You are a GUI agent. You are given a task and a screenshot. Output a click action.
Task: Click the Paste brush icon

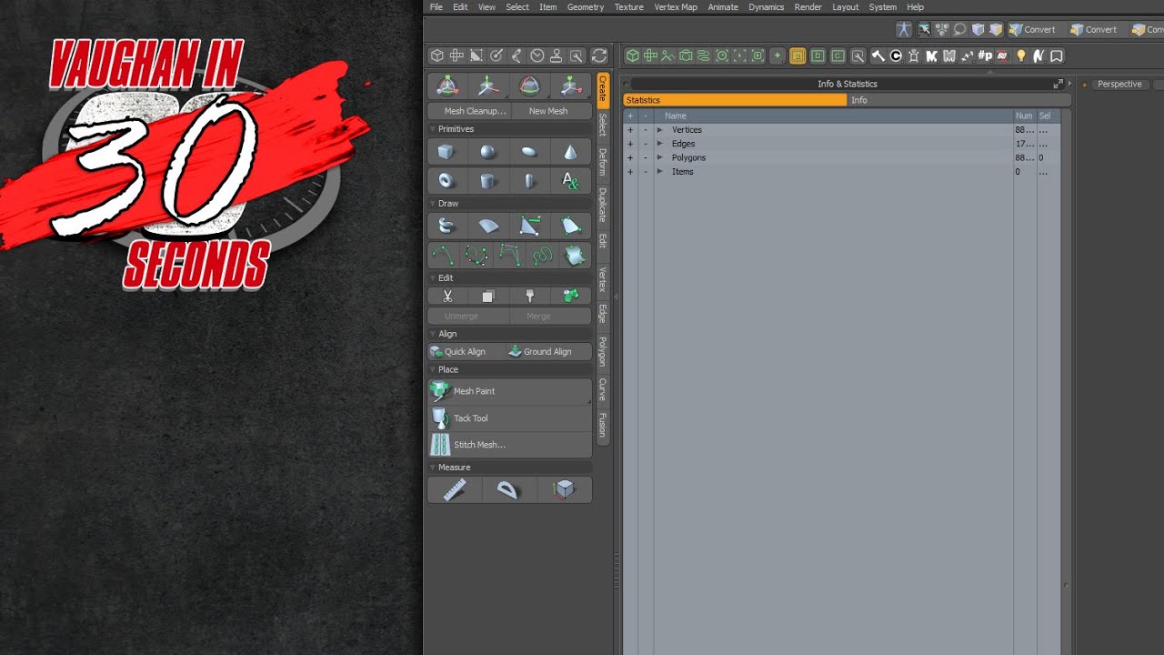coord(529,296)
